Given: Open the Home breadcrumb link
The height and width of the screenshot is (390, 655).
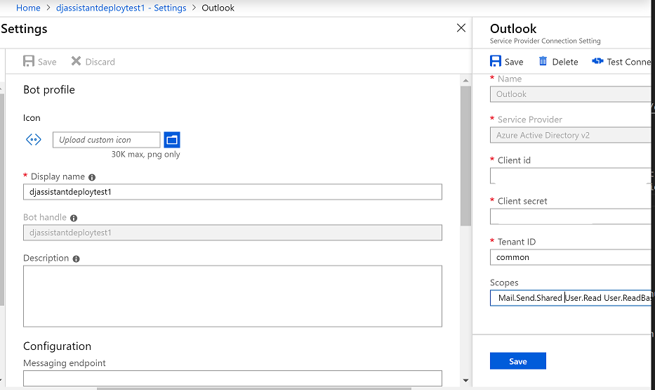Looking at the screenshot, I should coord(28,8).
